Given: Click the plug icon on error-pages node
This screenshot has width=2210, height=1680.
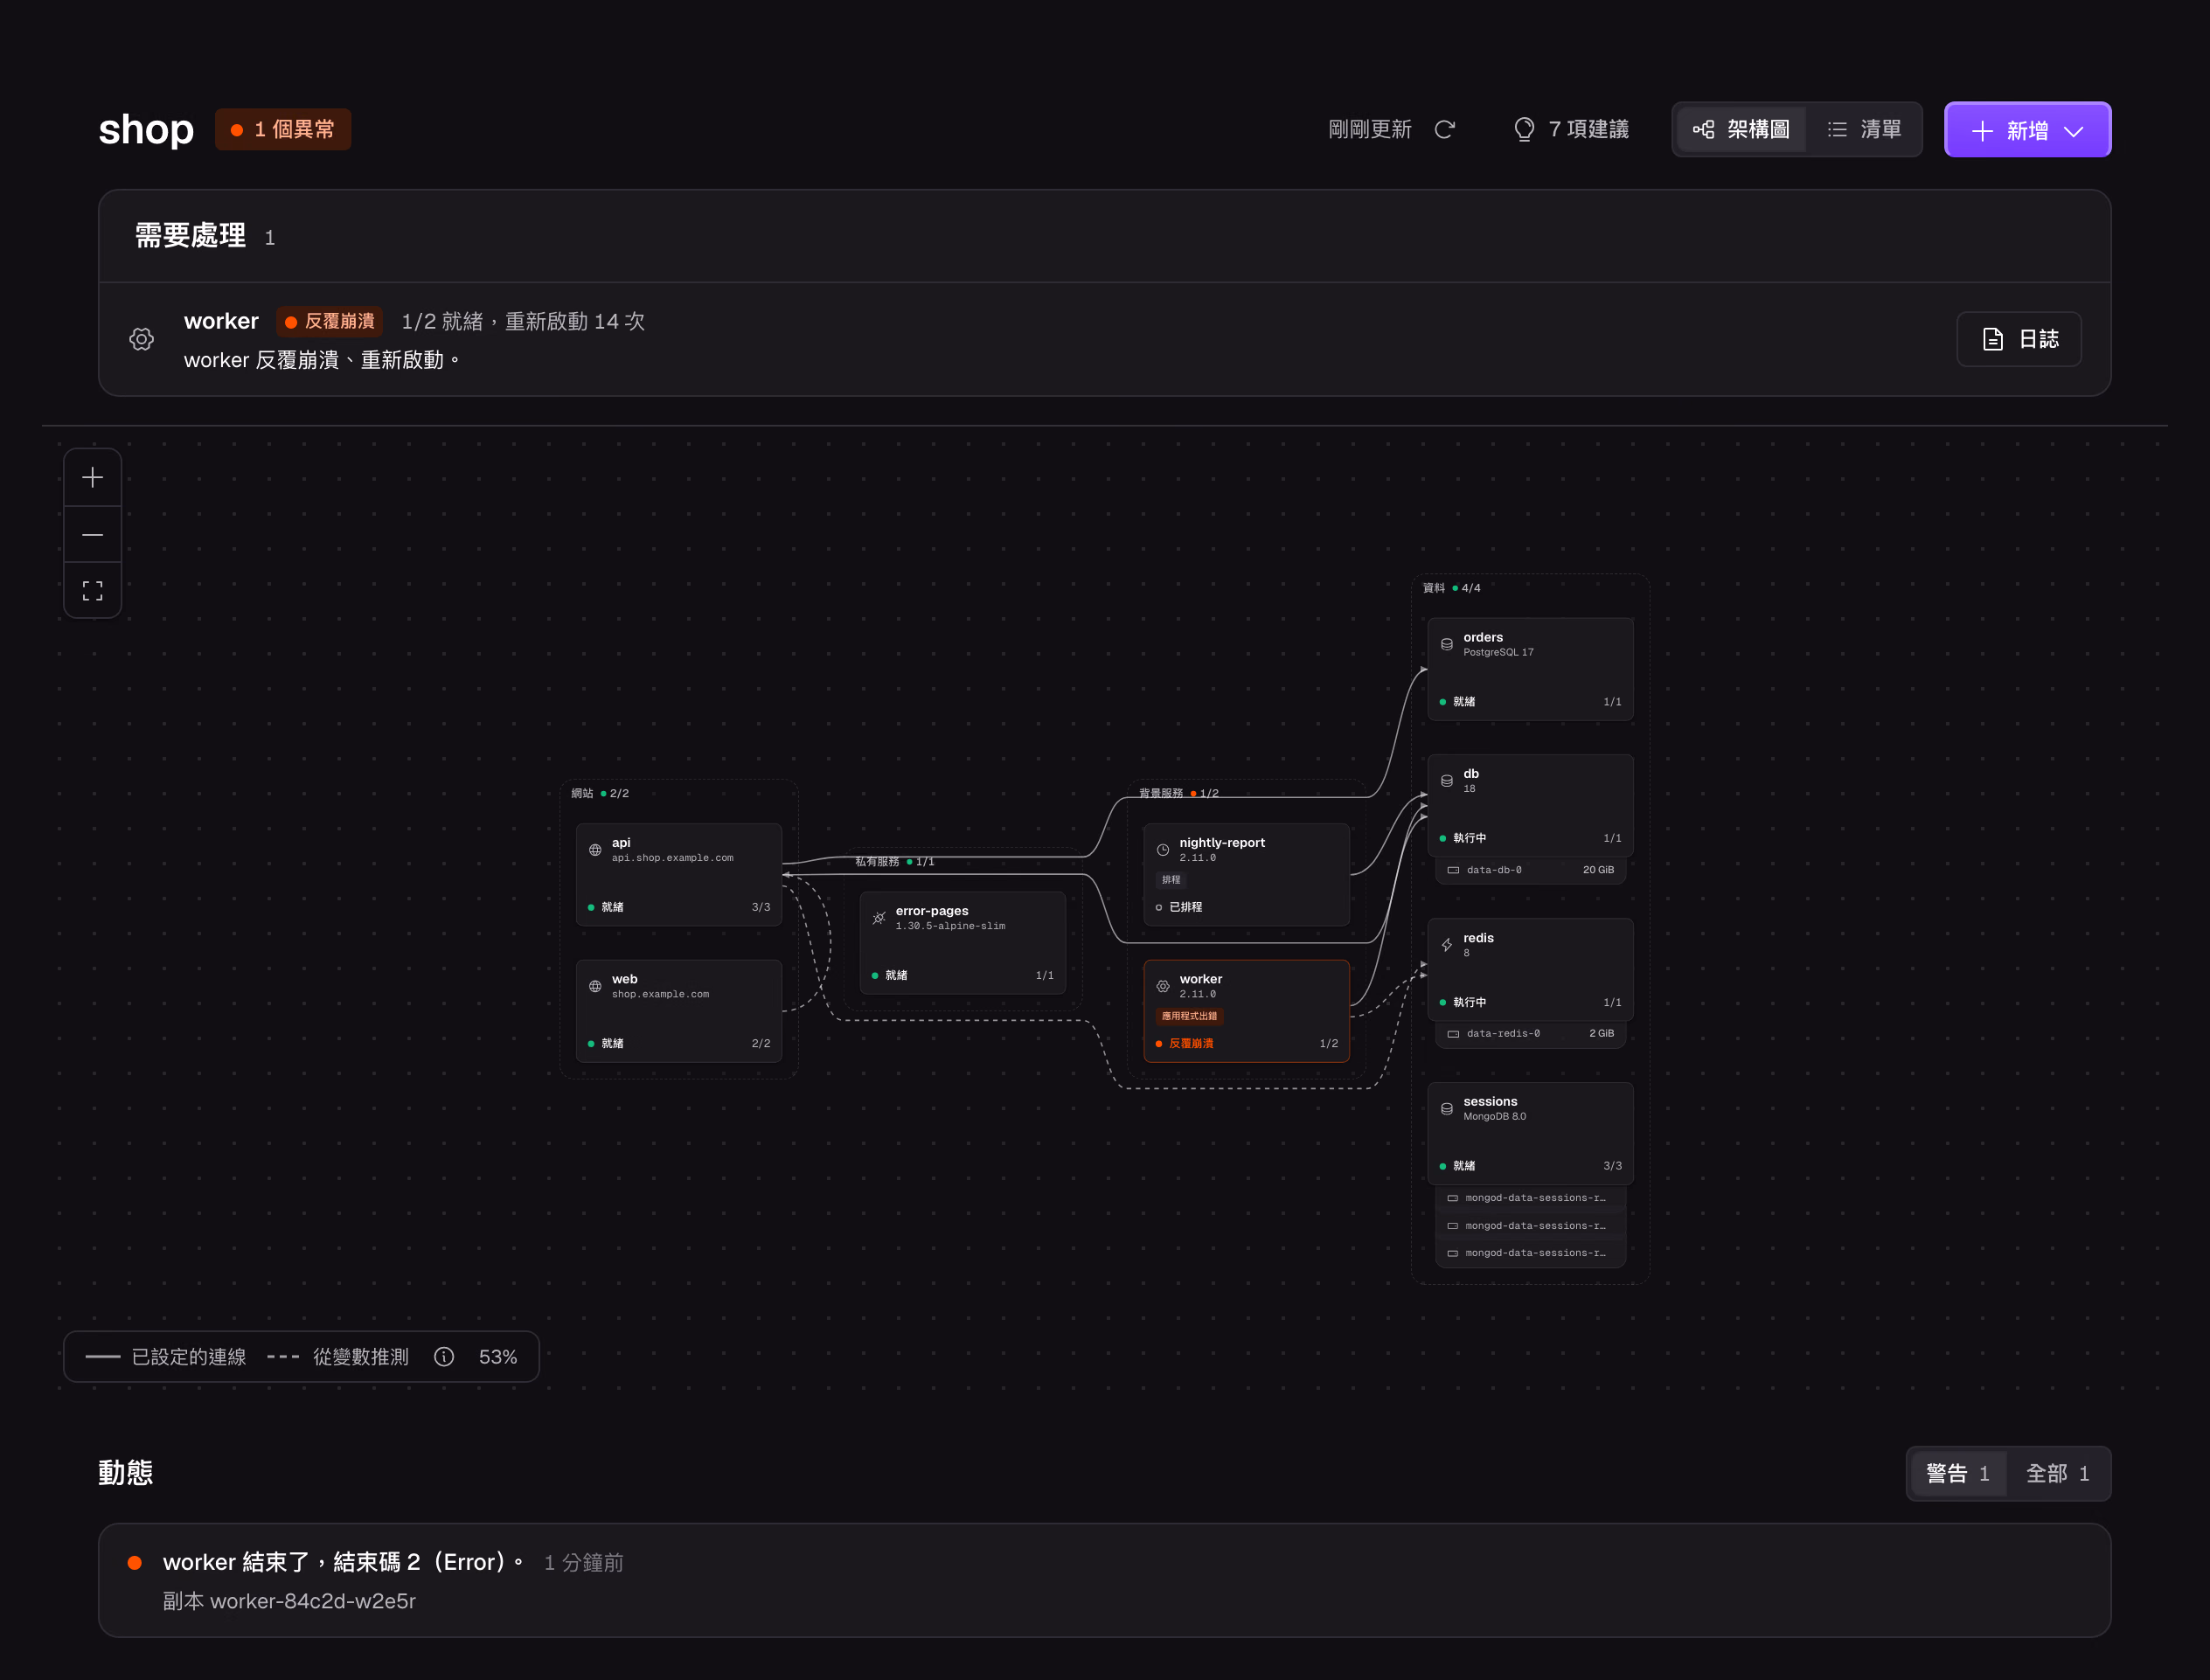Looking at the screenshot, I should [x=879, y=918].
